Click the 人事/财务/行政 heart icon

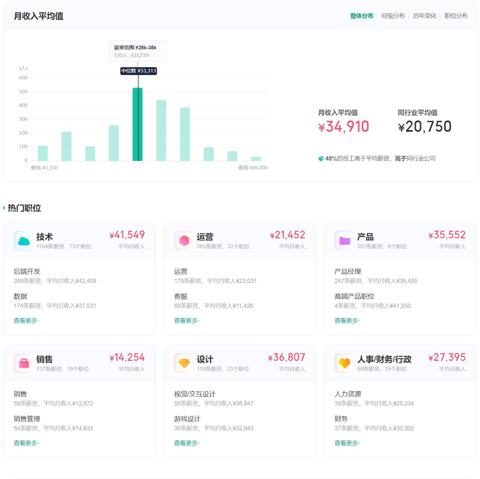coord(343,363)
